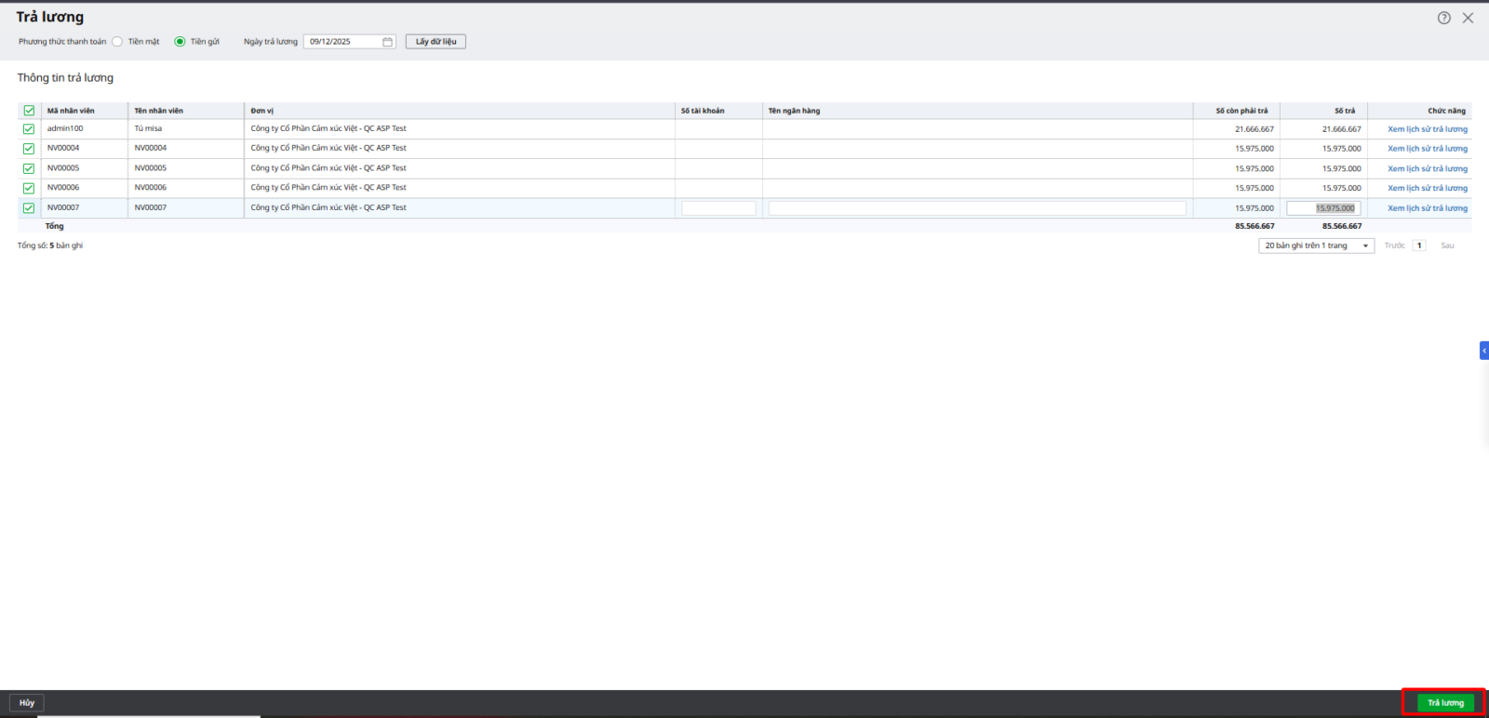Uncheck the admin100 row checkbox
The height and width of the screenshot is (718, 1489).
pos(29,129)
